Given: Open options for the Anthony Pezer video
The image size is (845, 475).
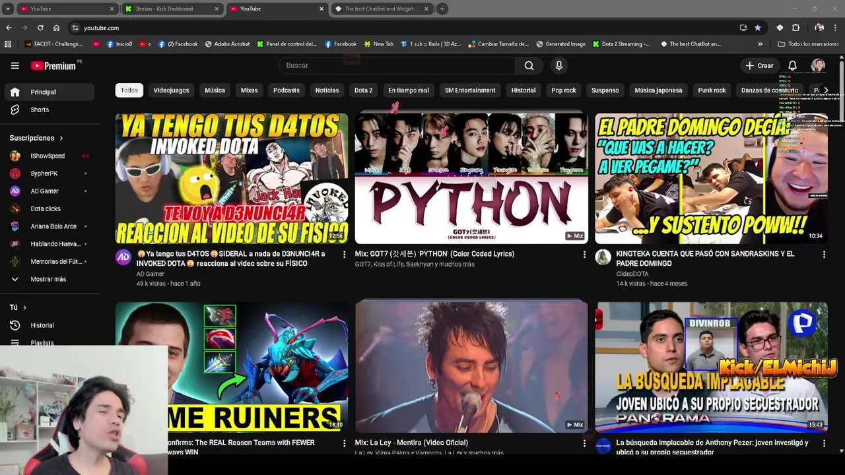Looking at the screenshot, I should tap(824, 443).
